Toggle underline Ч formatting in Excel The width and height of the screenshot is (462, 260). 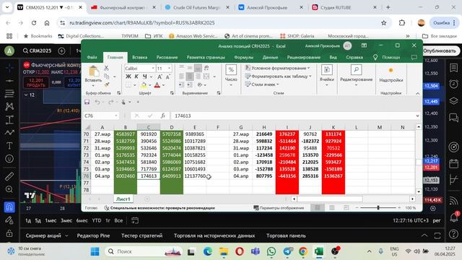click(x=144, y=77)
